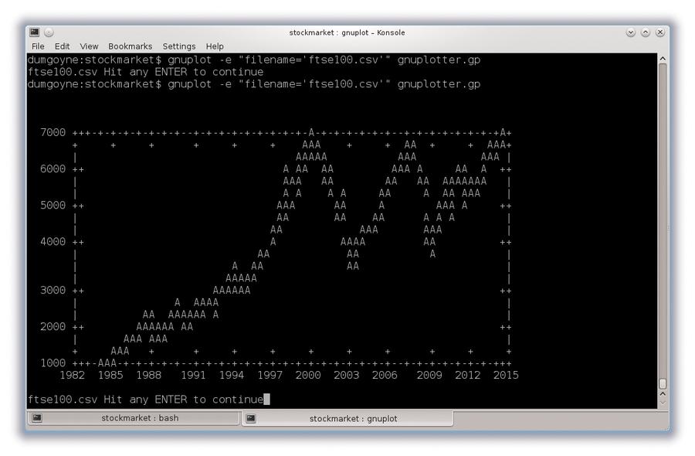Screen dimensions: 695x456
Task: Click the window title 'stockmarket : gnuplot – Konsole'
Action: [x=347, y=32]
